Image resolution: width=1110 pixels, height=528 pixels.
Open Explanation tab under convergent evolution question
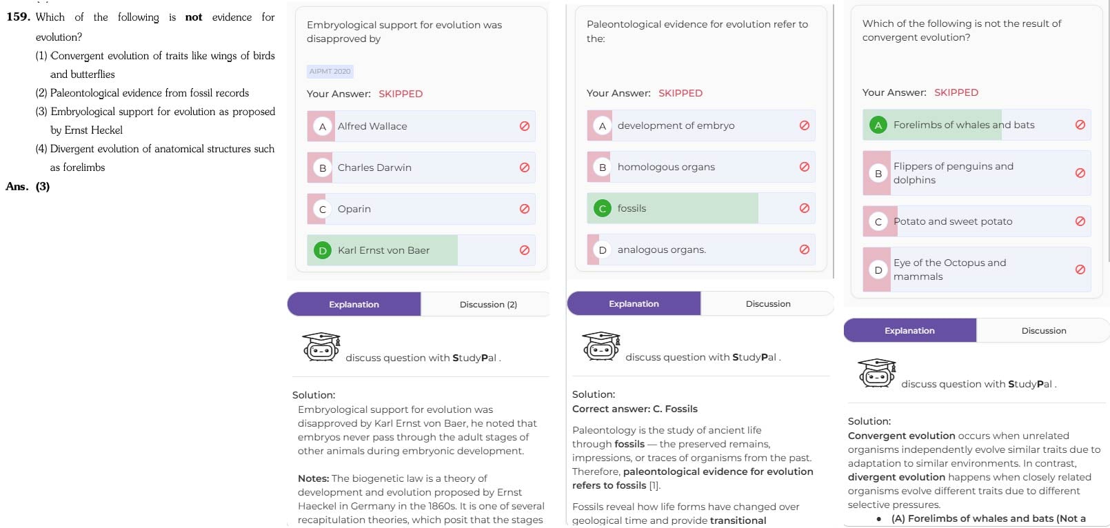[x=910, y=330]
